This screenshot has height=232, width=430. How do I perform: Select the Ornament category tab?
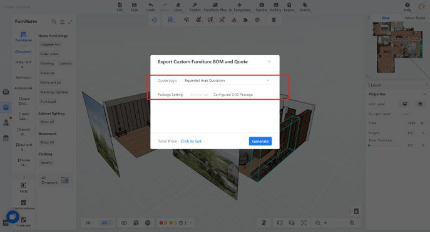23,51
